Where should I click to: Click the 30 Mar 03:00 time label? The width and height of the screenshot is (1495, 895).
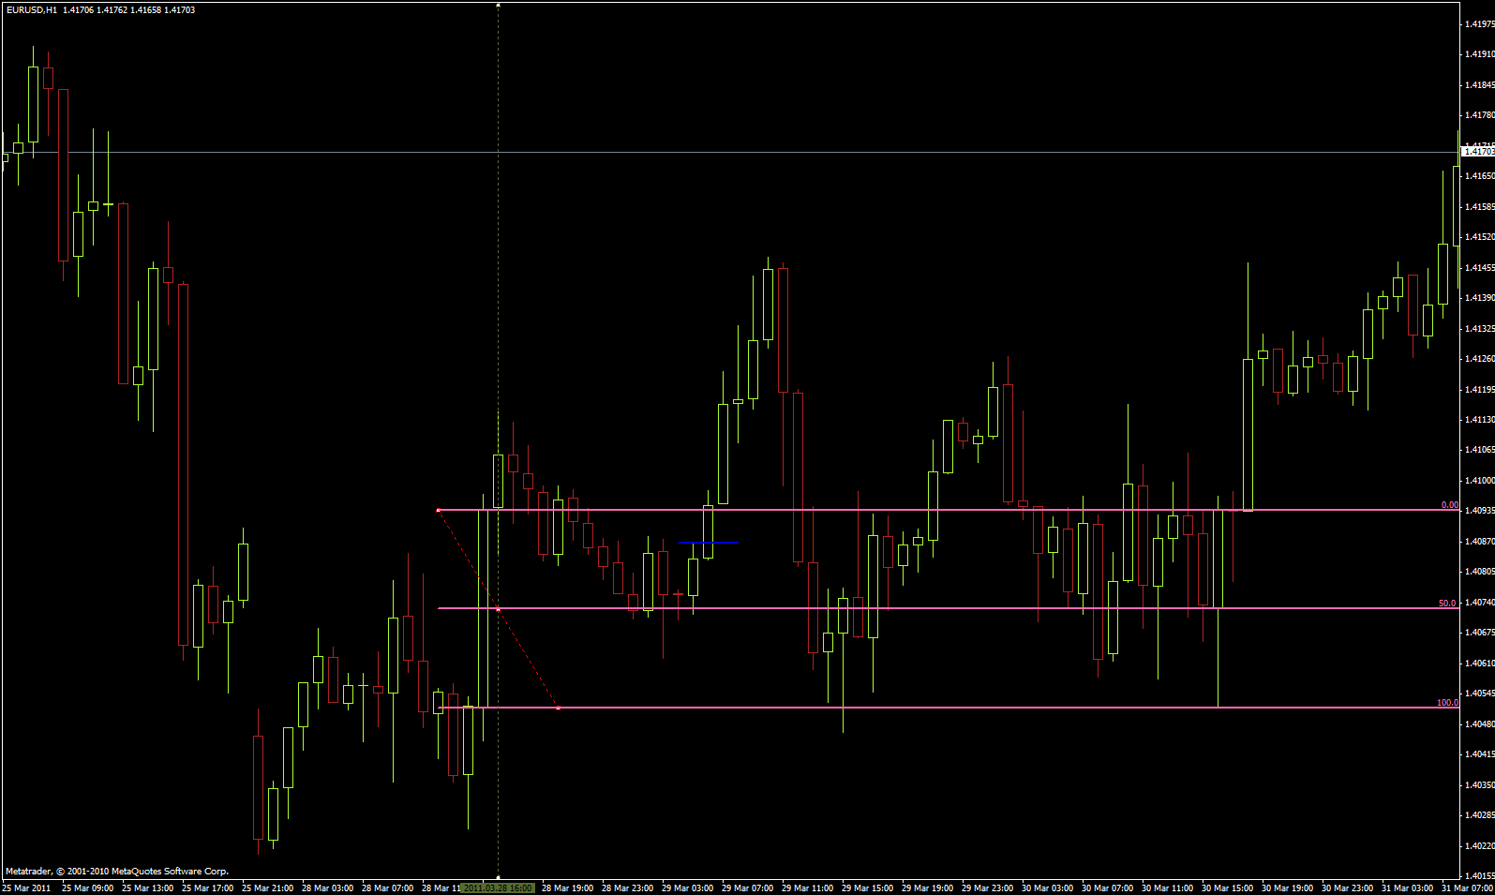point(1047,888)
